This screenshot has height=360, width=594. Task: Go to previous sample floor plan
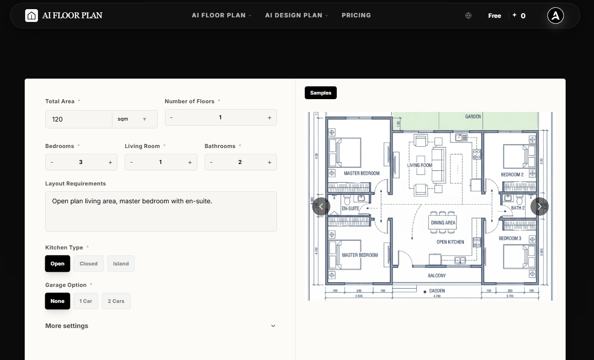321,206
